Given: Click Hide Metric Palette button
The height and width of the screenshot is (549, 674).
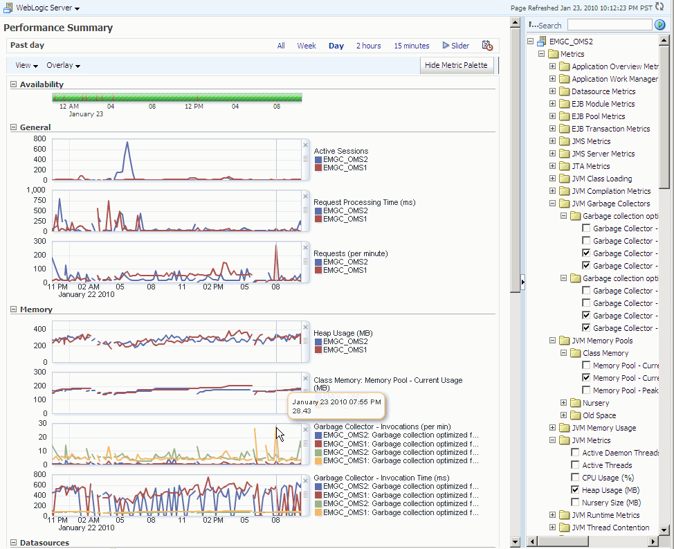Looking at the screenshot, I should pyautogui.click(x=456, y=65).
